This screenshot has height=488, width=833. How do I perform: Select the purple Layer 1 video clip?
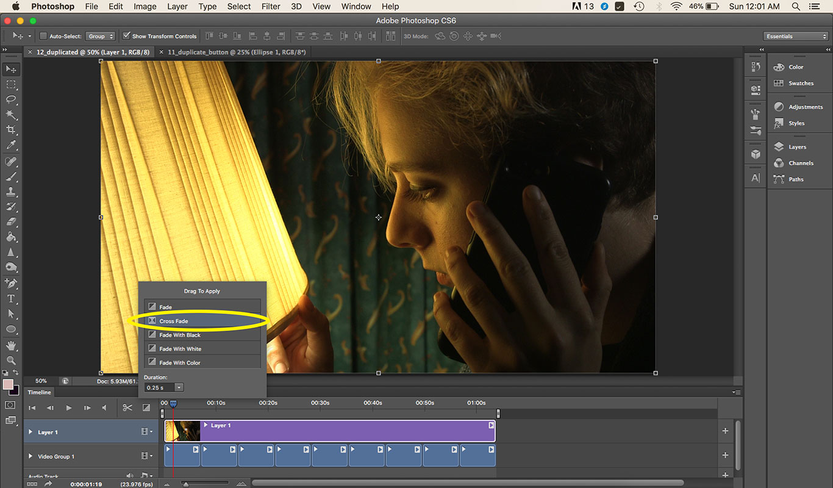click(x=330, y=431)
